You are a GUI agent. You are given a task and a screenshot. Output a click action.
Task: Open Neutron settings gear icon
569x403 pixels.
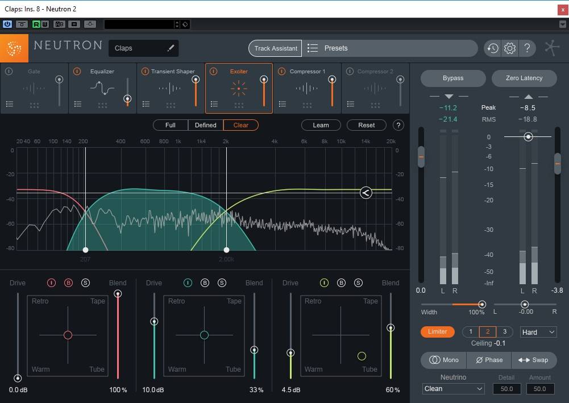click(x=510, y=48)
